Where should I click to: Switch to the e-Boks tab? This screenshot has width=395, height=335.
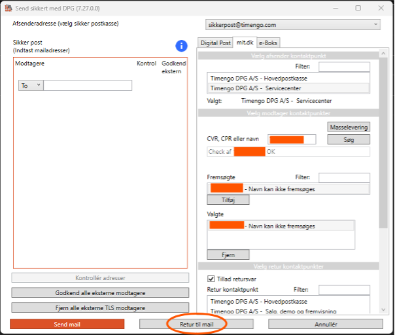268,43
